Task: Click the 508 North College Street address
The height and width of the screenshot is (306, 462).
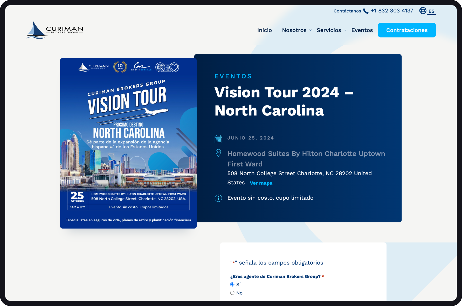Action: pyautogui.click(x=300, y=178)
